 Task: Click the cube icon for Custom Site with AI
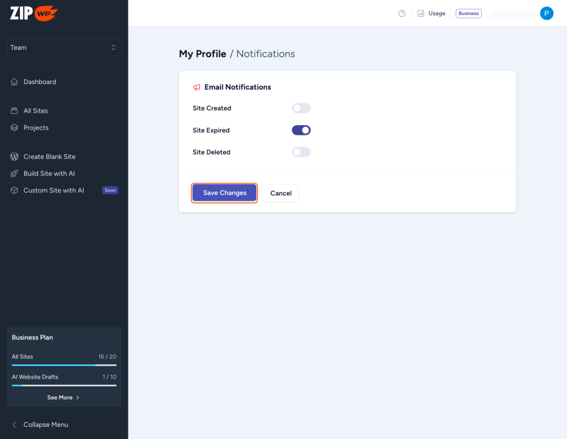point(14,190)
